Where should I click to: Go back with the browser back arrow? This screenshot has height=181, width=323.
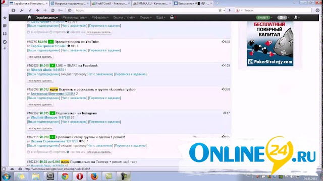(x=37, y=10)
